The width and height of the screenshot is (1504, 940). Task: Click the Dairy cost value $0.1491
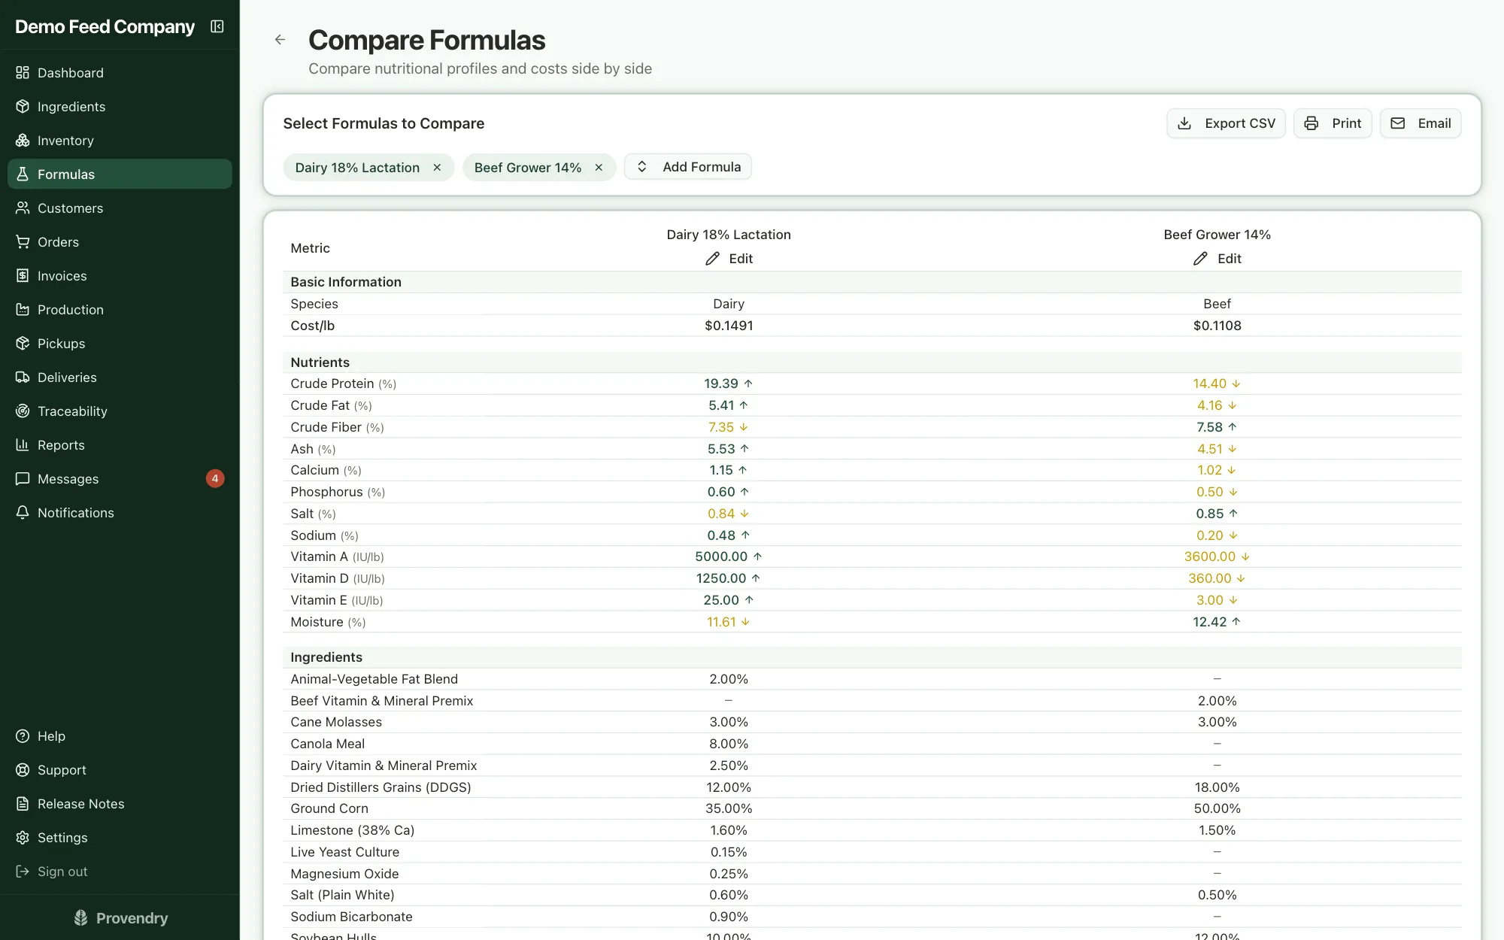[x=729, y=325]
